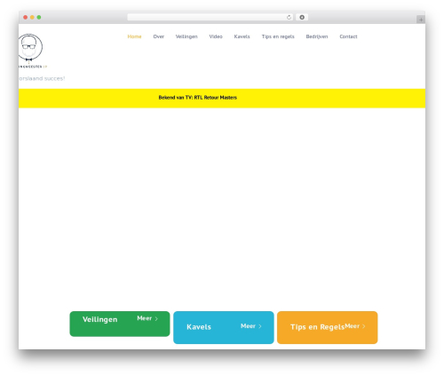Open the Over page
The width and height of the screenshot is (444, 376).
159,36
